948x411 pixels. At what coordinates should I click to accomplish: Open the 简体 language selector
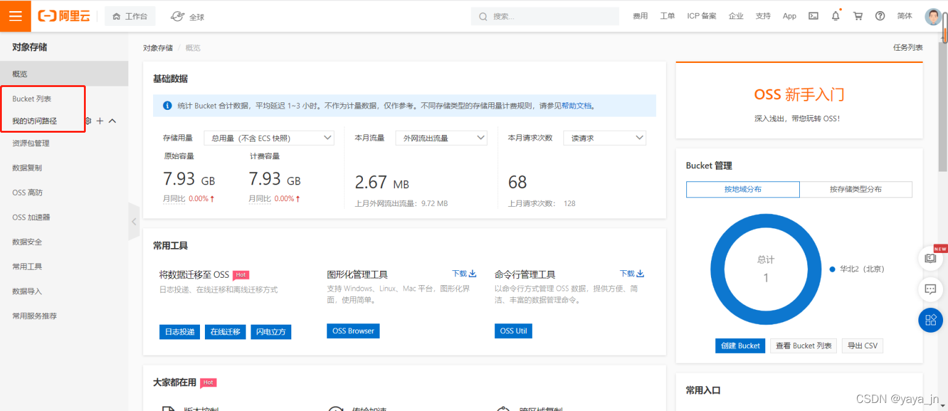click(905, 16)
